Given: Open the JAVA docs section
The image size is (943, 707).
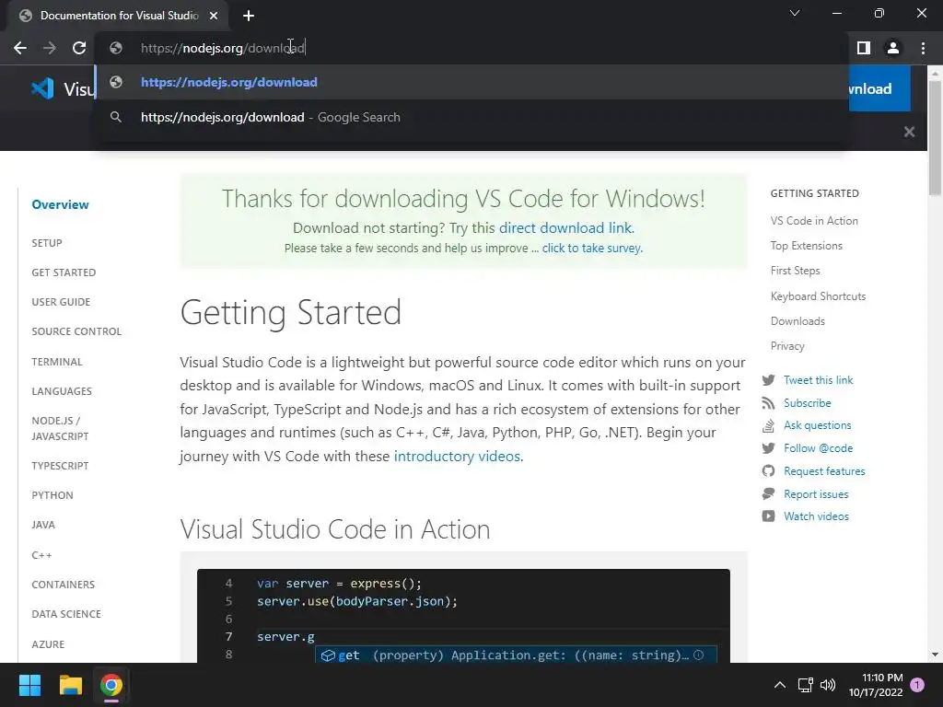Looking at the screenshot, I should click(43, 525).
